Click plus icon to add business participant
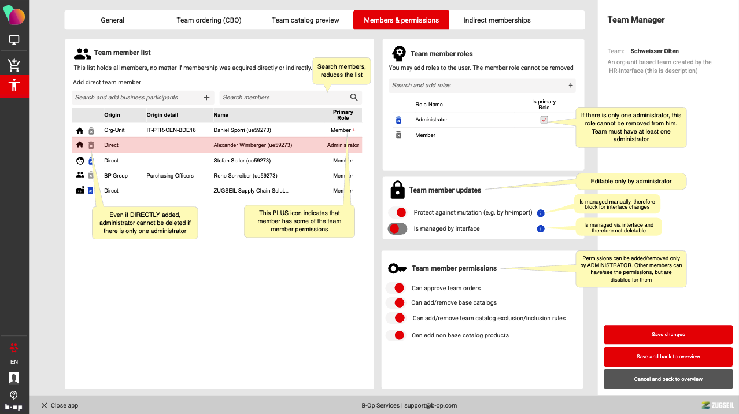This screenshot has height=414, width=739. (x=206, y=98)
